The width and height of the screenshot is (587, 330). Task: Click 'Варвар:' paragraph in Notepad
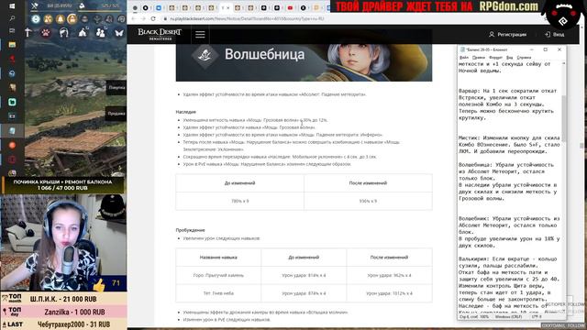508,104
